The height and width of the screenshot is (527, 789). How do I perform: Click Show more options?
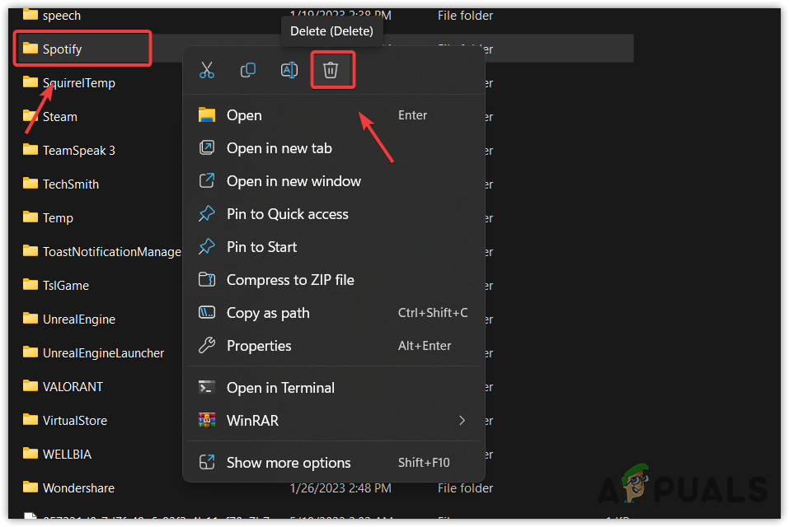(289, 463)
